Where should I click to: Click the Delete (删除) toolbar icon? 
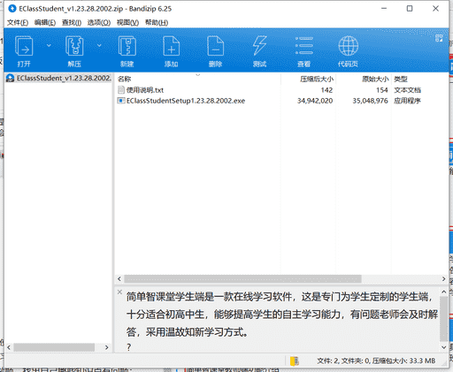click(x=215, y=46)
